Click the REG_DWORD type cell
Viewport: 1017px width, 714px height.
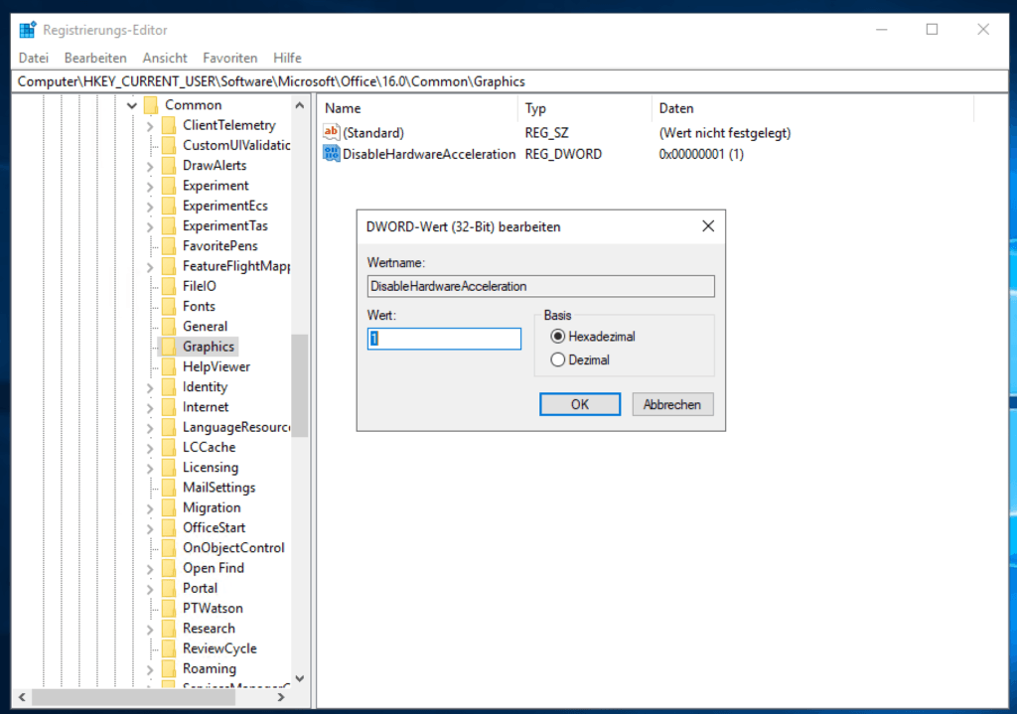563,154
